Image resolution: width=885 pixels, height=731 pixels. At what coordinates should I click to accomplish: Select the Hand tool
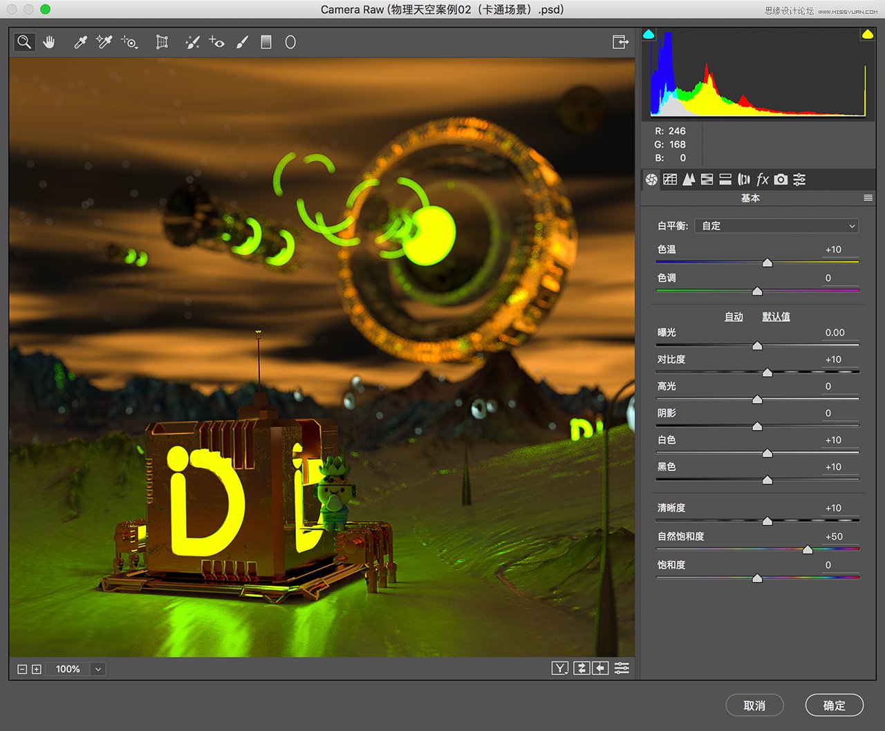click(x=48, y=41)
